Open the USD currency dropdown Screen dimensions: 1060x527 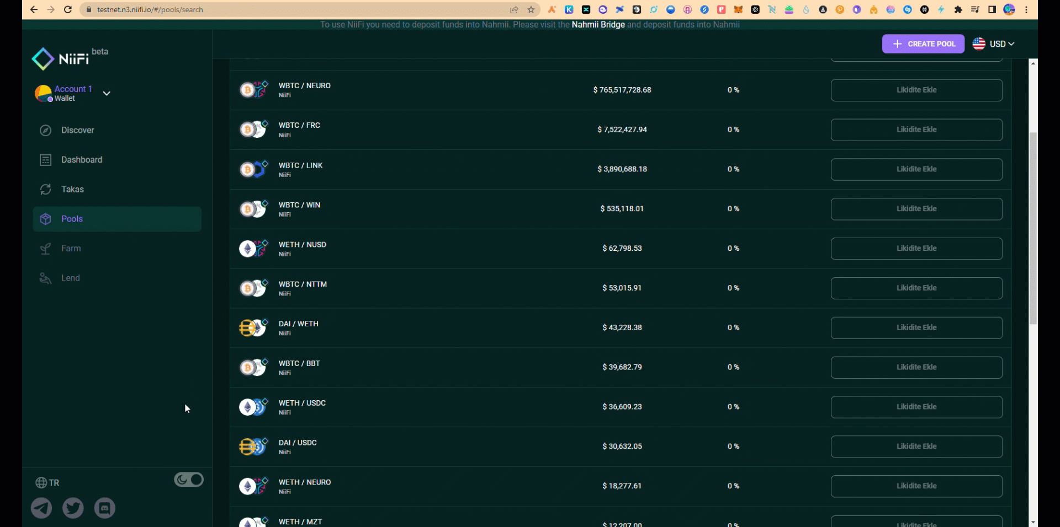(994, 44)
